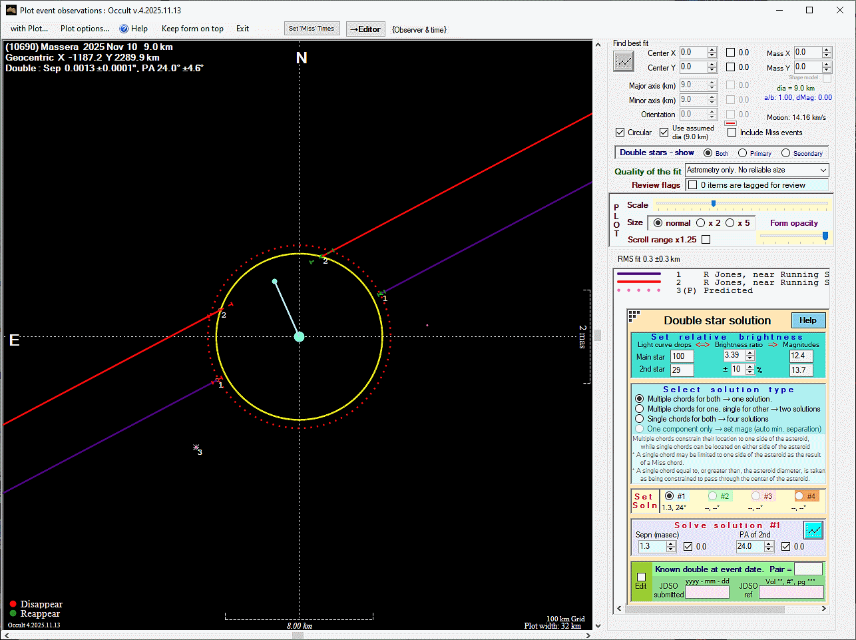Click the Set 'Miss' Times button
The width and height of the screenshot is (856, 640).
pos(312,29)
